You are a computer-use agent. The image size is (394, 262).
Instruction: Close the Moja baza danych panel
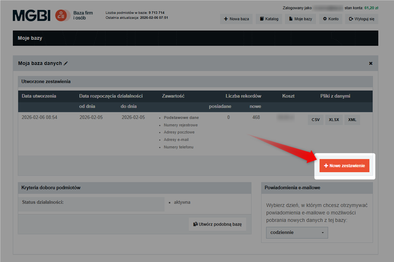(x=370, y=63)
